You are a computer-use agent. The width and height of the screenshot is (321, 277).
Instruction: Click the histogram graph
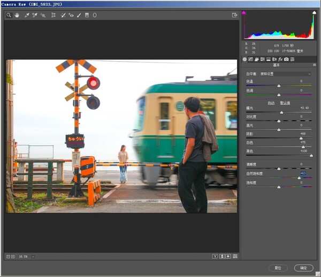[279, 26]
